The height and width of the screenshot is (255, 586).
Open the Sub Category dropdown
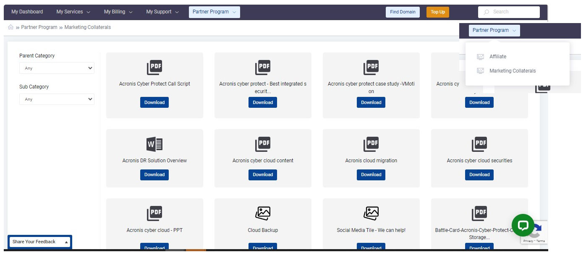click(x=57, y=99)
